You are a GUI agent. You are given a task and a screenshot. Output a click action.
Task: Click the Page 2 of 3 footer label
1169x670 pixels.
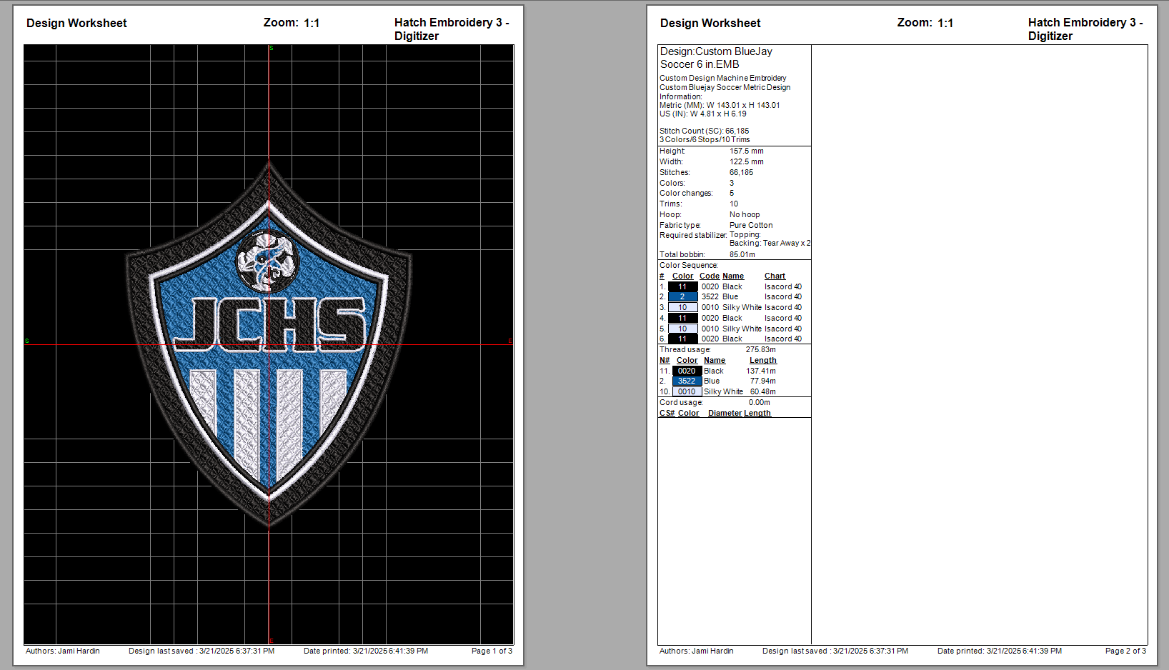click(x=1125, y=651)
